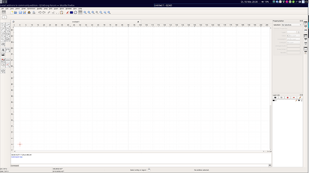Open the Selection tools icon with red line
309x173 pixels.
tap(8, 65)
